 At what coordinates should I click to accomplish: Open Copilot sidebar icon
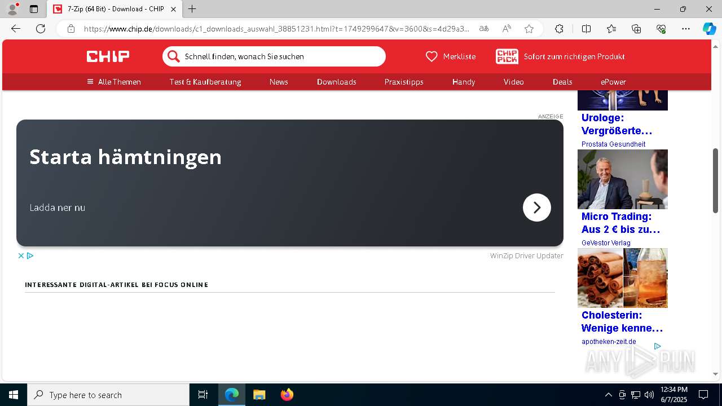point(710,29)
